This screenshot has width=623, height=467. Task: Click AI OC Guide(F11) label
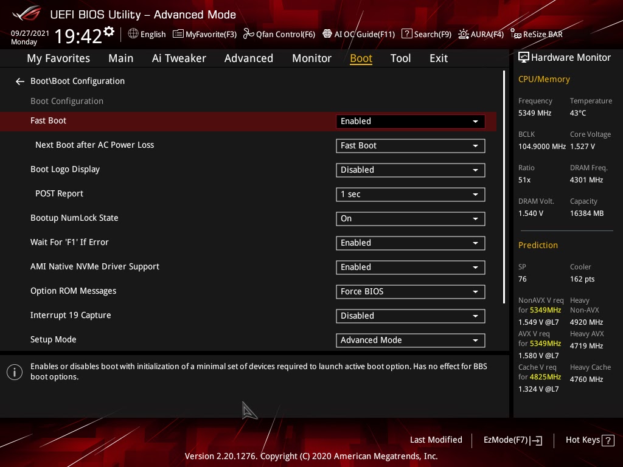click(364, 34)
